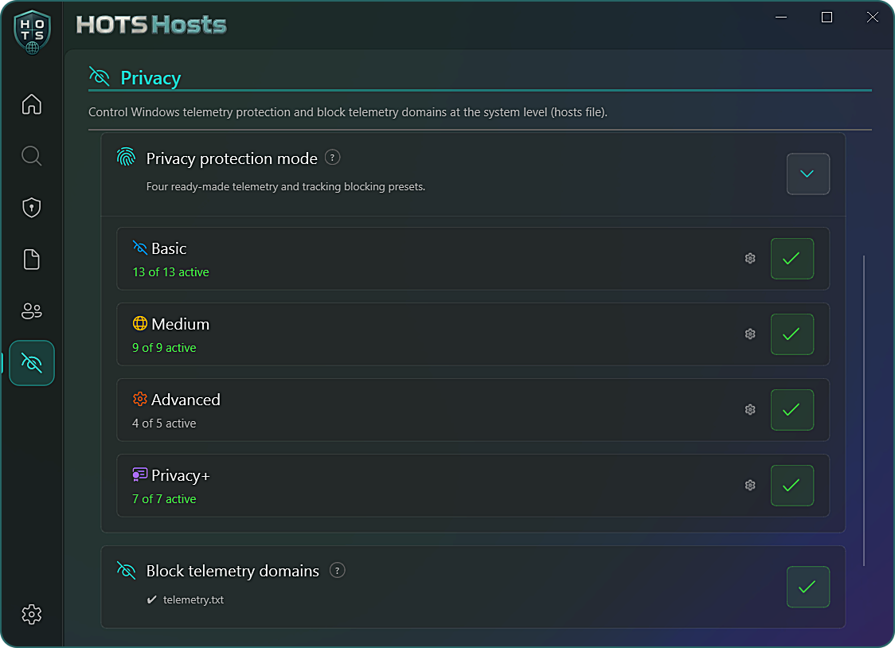Open Privacy+ preset settings gear
This screenshot has width=895, height=648.
[x=750, y=486]
